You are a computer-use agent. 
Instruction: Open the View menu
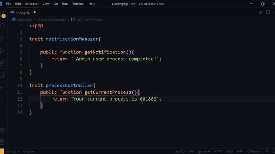pyautogui.click(x=46, y=4)
